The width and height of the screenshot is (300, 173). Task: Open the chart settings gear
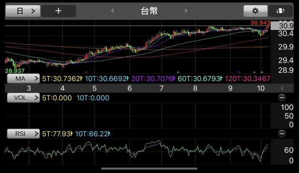coord(255,11)
